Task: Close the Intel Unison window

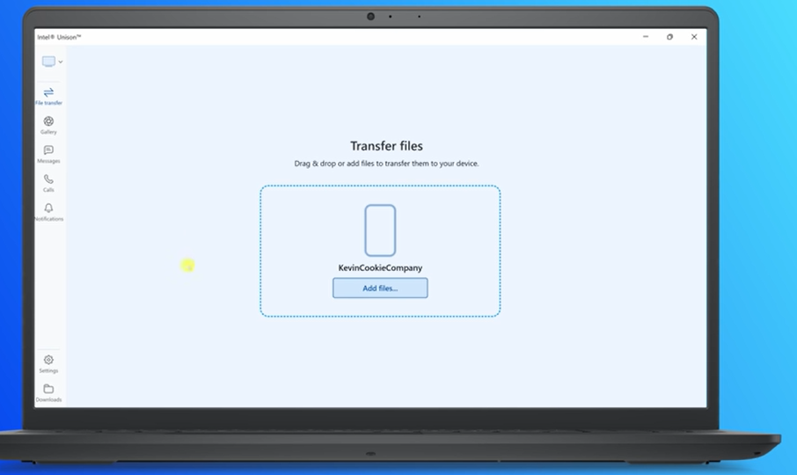Action: click(x=694, y=37)
